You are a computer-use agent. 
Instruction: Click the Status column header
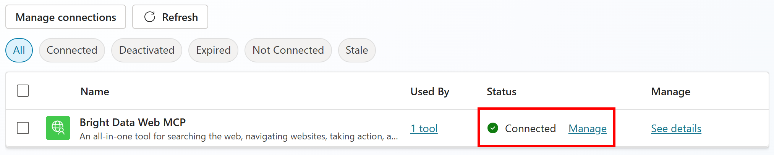[x=501, y=92]
